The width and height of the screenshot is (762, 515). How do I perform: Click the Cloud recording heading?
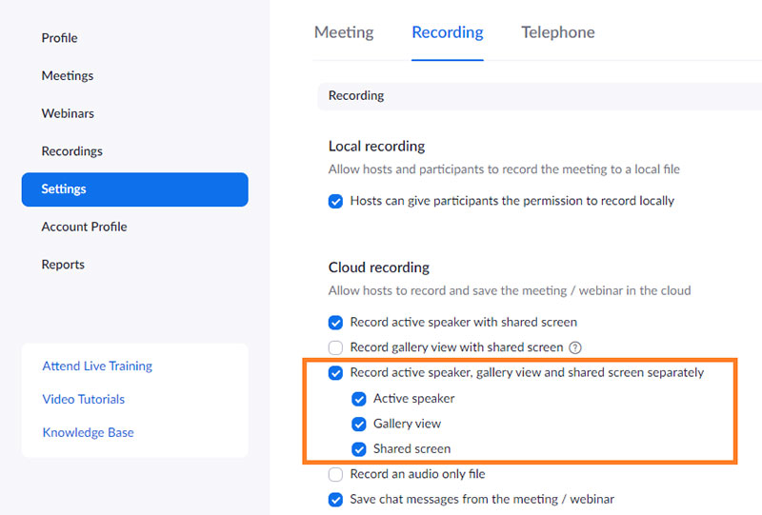click(378, 267)
